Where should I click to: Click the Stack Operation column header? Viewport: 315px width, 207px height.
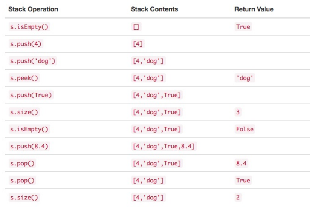click(x=33, y=9)
